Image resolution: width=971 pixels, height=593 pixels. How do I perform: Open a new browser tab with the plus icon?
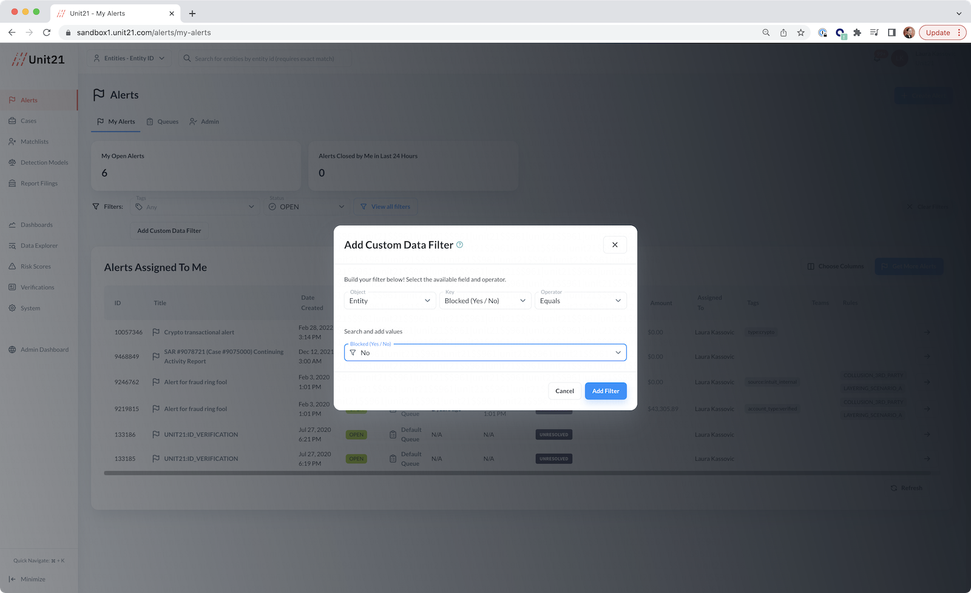[192, 13]
